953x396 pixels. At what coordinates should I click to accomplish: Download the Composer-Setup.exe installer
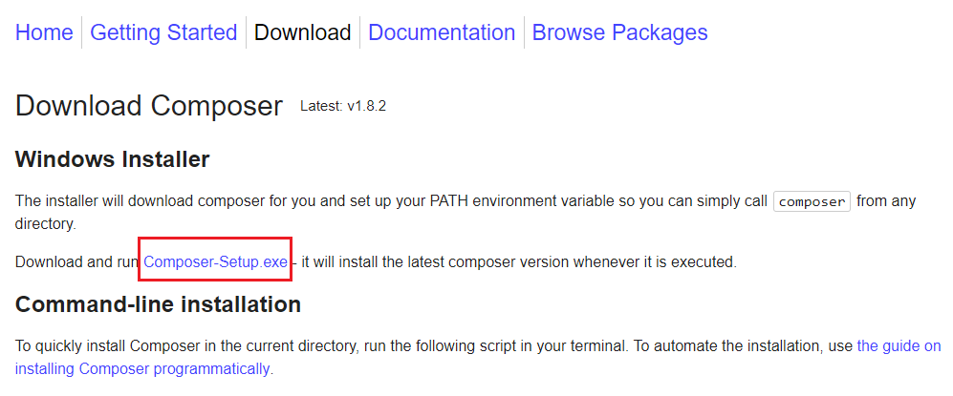point(215,261)
